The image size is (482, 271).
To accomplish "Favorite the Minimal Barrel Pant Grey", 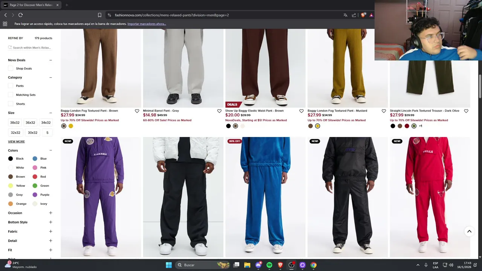I will tap(219, 111).
